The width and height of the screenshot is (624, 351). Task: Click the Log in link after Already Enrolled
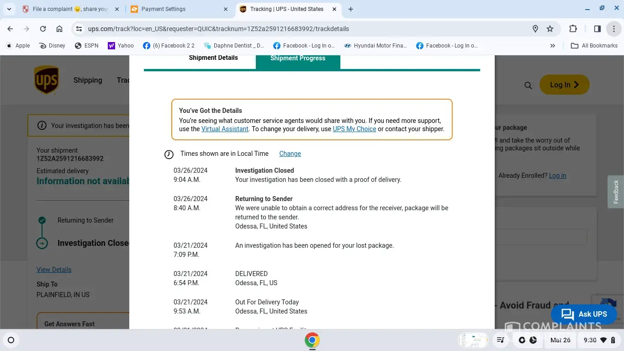pos(558,175)
